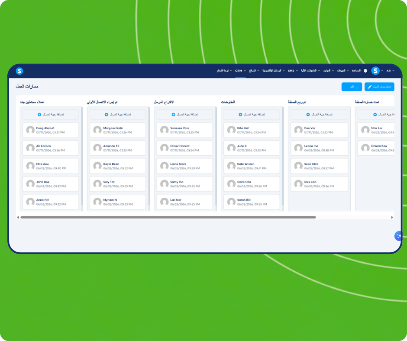Viewport: 407px width, 341px height.
Task: Click Pan Var's avatar icon
Action: coord(298,130)
